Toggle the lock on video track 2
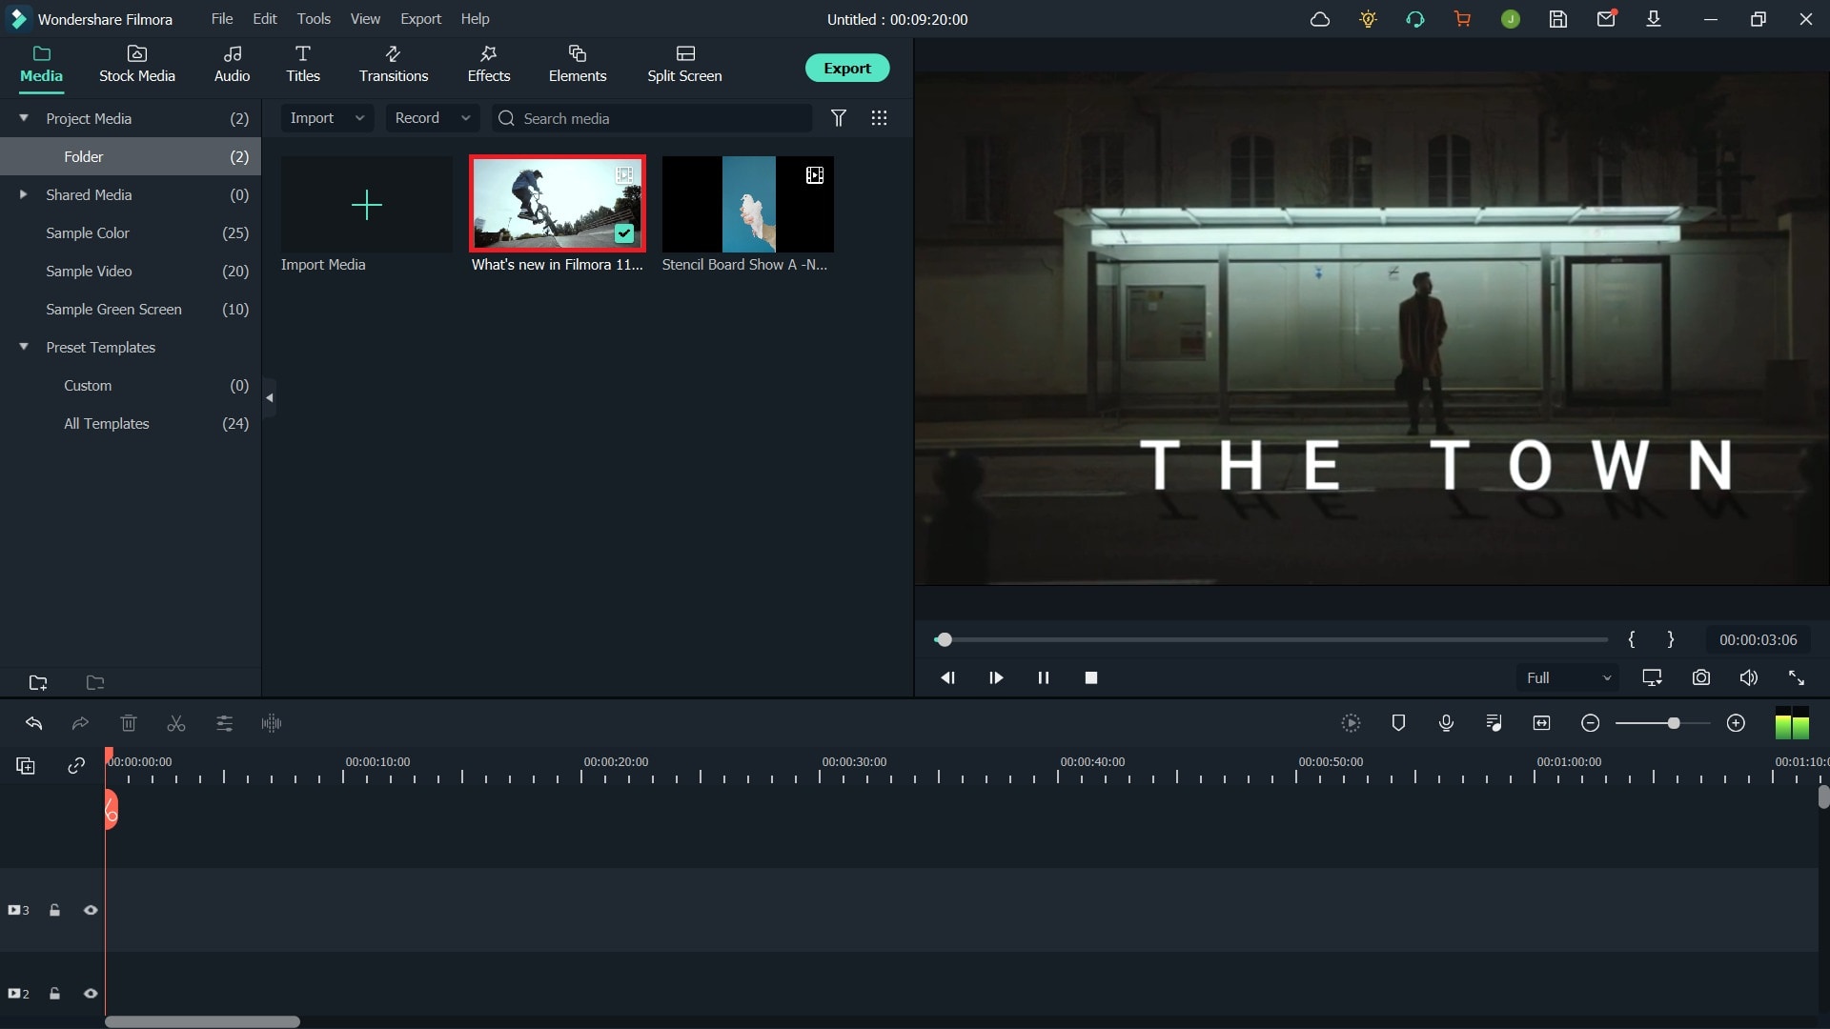The image size is (1830, 1029). pos(54,994)
